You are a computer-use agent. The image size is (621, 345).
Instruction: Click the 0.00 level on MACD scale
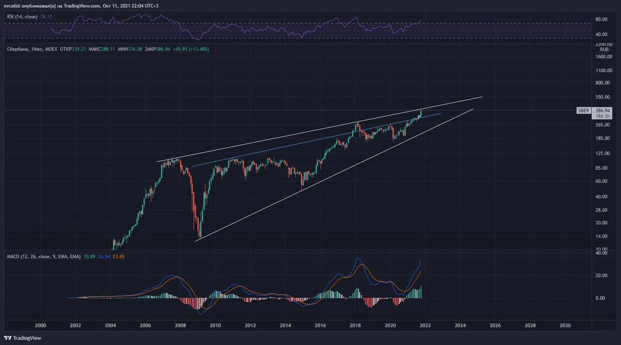(600, 298)
